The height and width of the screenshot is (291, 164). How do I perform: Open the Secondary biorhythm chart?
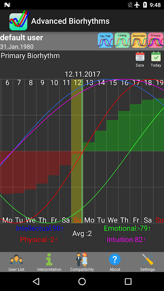pos(139,40)
